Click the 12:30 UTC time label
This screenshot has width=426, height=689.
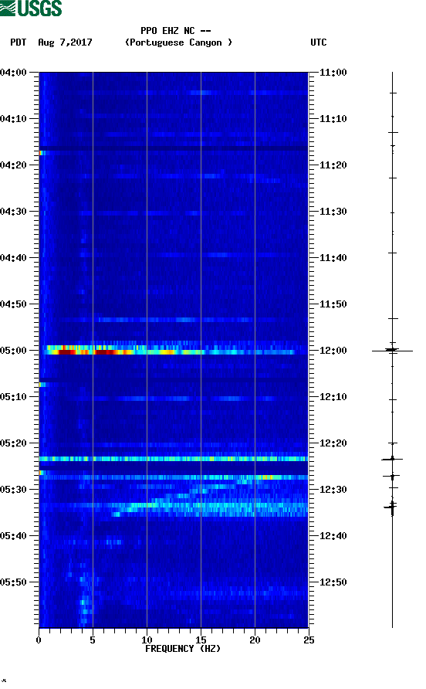pos(333,490)
